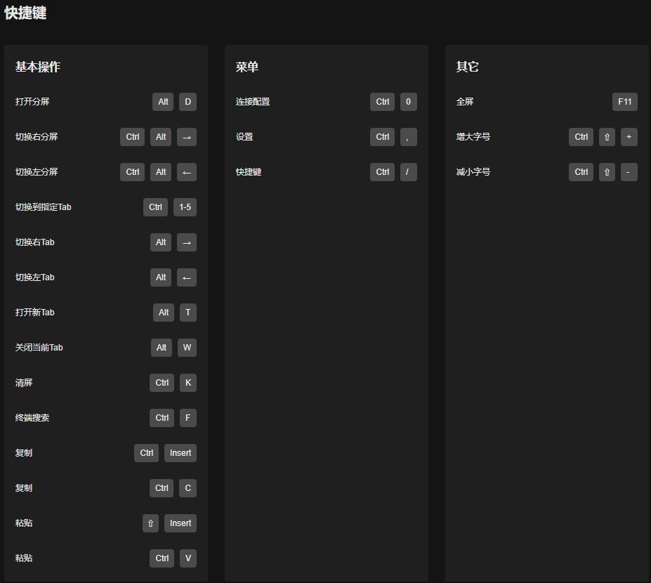Click the 0 key cap
Viewport: 651px width, 583px height.
[408, 102]
